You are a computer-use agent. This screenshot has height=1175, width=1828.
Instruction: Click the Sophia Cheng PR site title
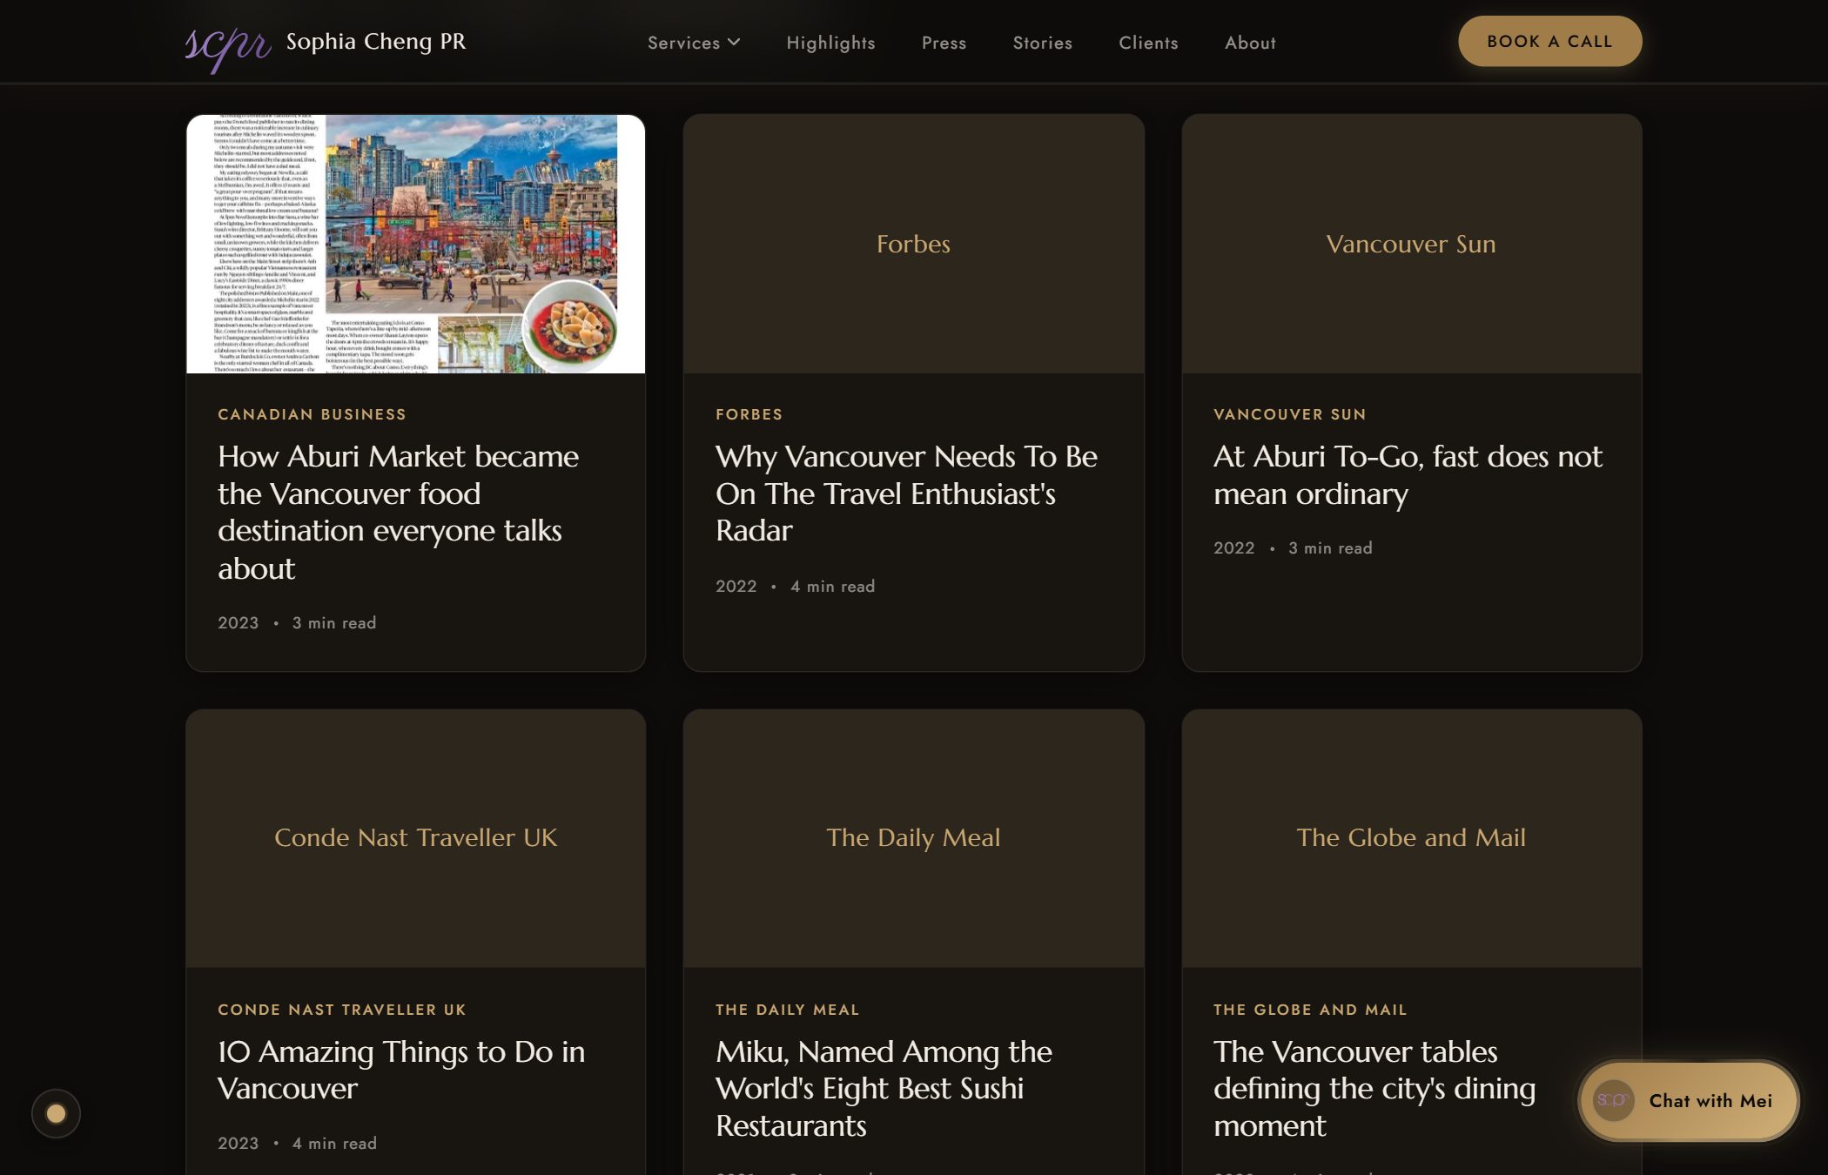click(376, 41)
